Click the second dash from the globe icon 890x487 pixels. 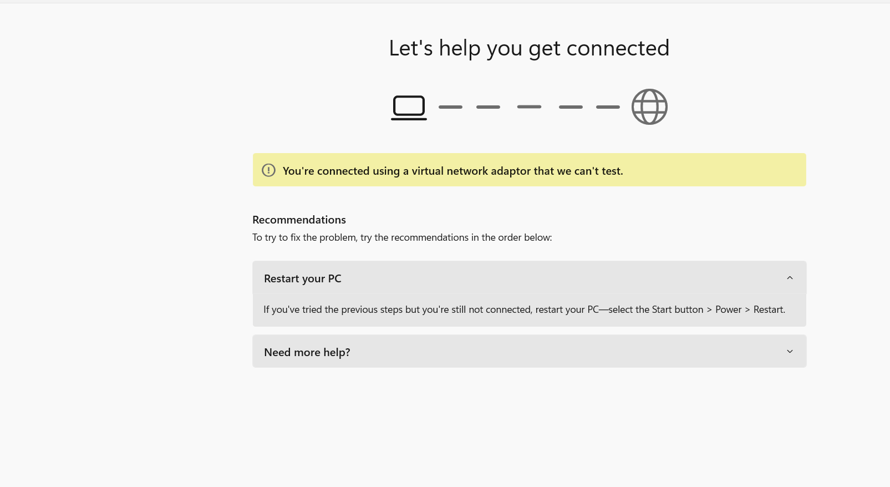[x=571, y=107]
